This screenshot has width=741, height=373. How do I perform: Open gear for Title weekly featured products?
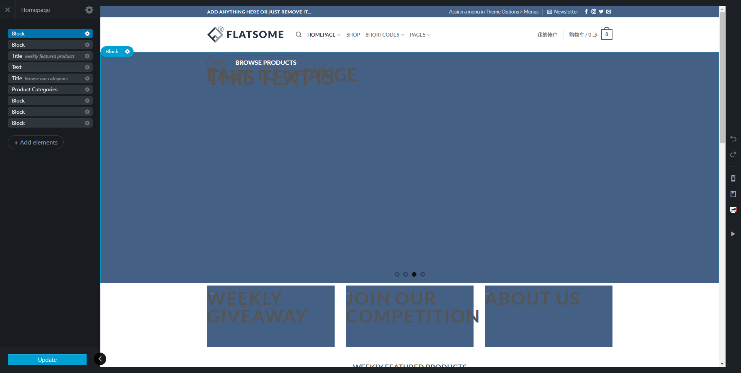87,56
